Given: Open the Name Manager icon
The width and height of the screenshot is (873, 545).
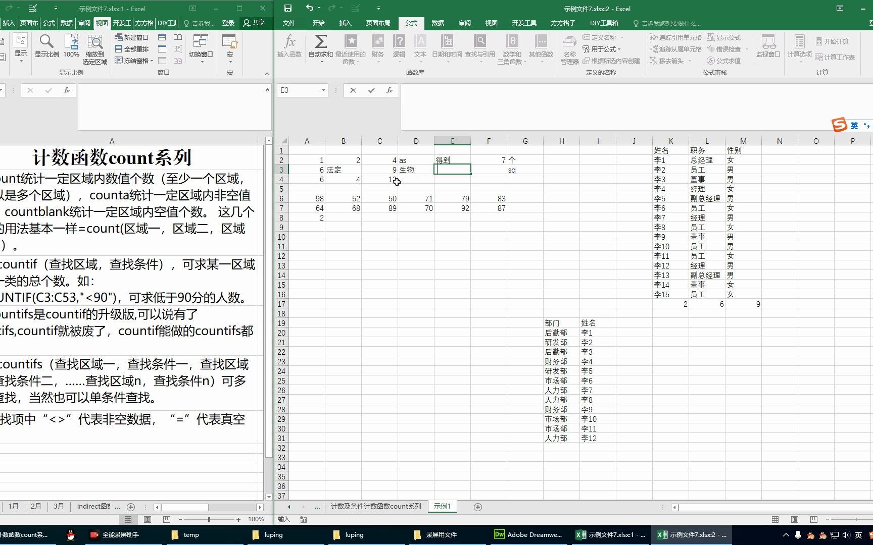Looking at the screenshot, I should click(570, 42).
